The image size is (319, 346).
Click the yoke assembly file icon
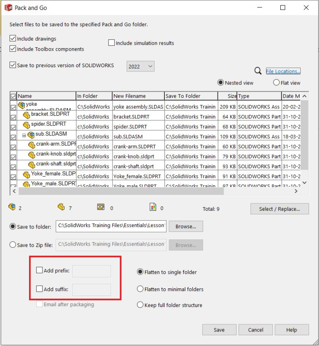pos(22,105)
